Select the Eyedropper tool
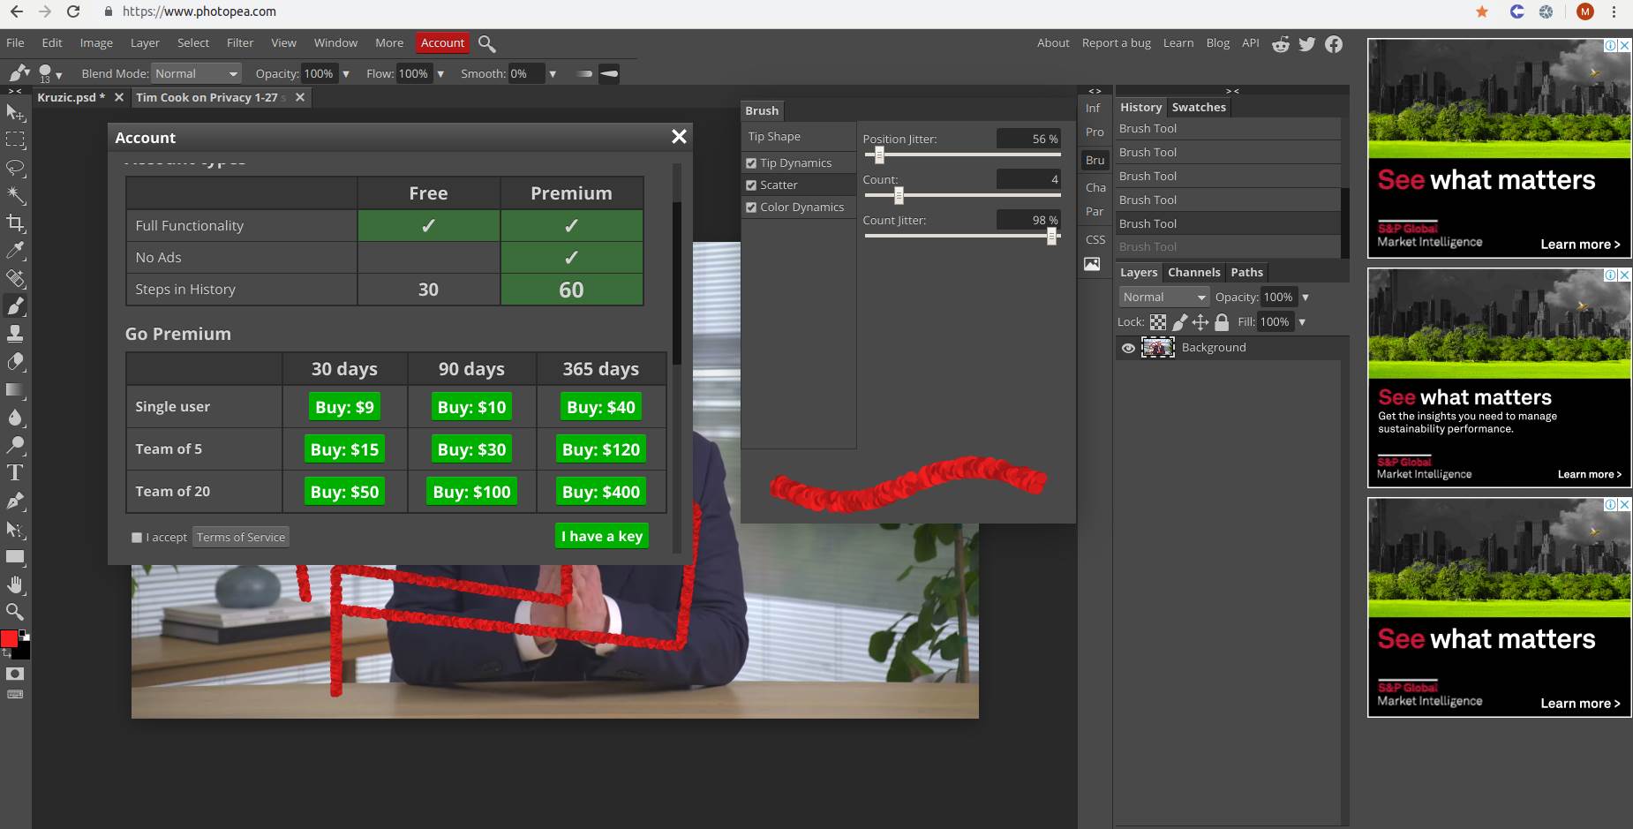 (15, 251)
